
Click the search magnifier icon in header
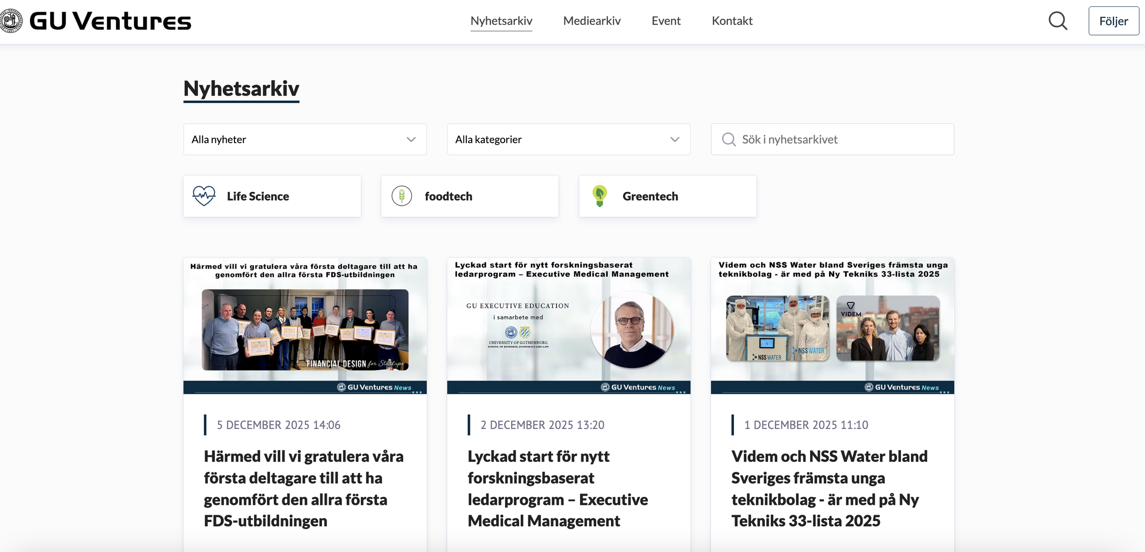point(1058,21)
